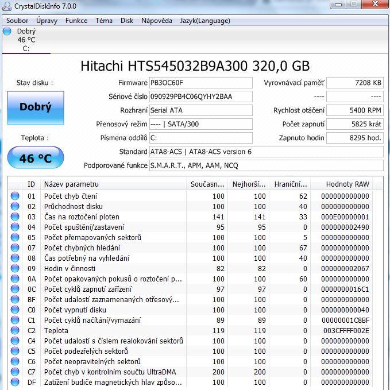
Task: Click the Podporované funkce field
Action: (x=267, y=165)
